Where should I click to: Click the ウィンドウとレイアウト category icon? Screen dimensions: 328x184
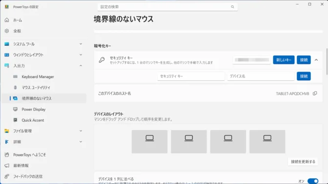7,55
